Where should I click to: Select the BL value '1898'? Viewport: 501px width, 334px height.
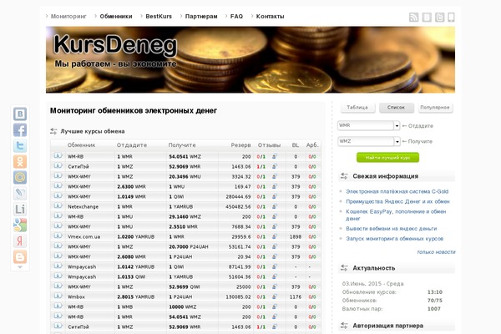coord(296,237)
